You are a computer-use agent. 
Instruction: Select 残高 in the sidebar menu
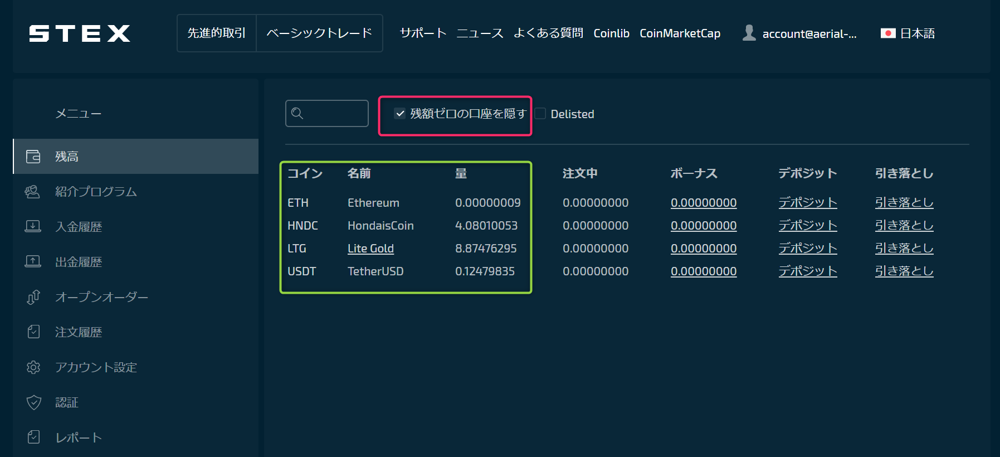[x=136, y=157]
